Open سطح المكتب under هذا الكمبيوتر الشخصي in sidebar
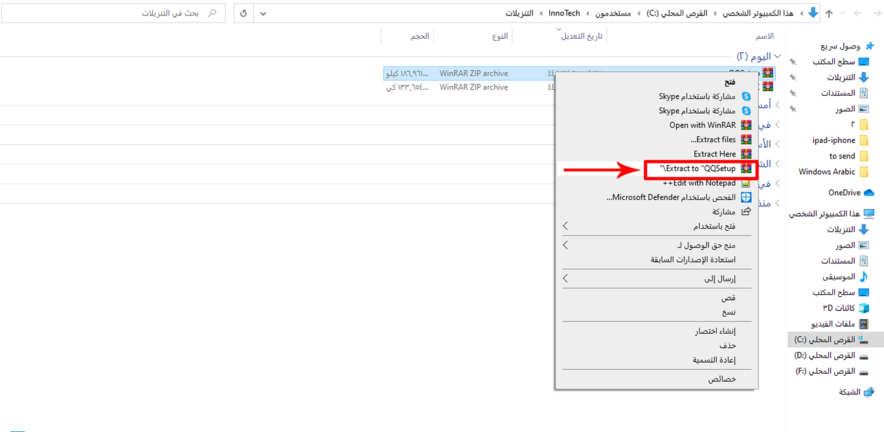This screenshot has width=884, height=432. [834, 292]
